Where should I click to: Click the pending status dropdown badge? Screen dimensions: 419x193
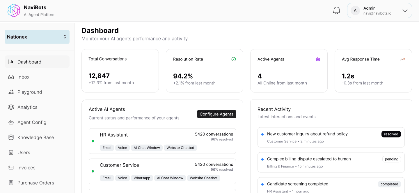point(391,159)
